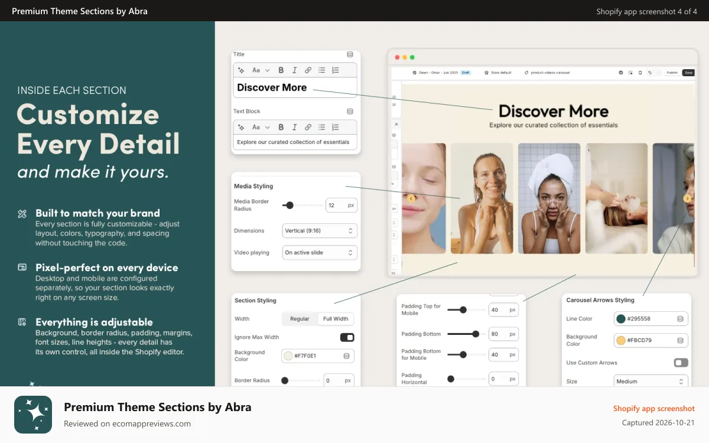Screen dimensions: 709x443
Task: Click the arrows Background Color #FBCD79 swatch
Action: coord(621,341)
